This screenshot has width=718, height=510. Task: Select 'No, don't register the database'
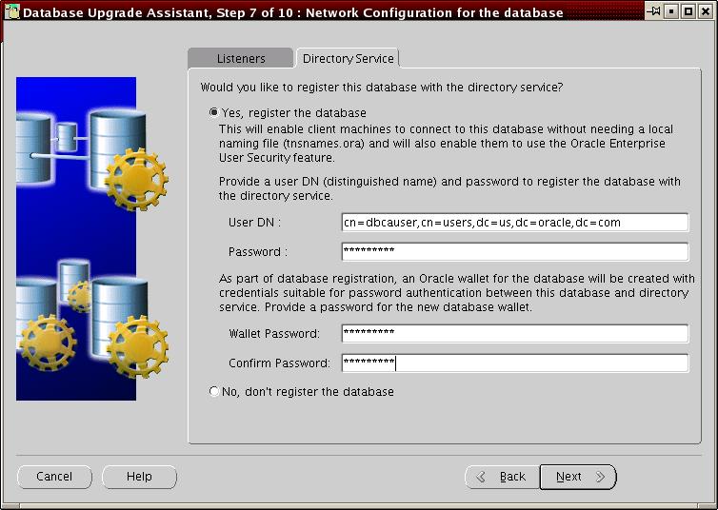coord(214,391)
